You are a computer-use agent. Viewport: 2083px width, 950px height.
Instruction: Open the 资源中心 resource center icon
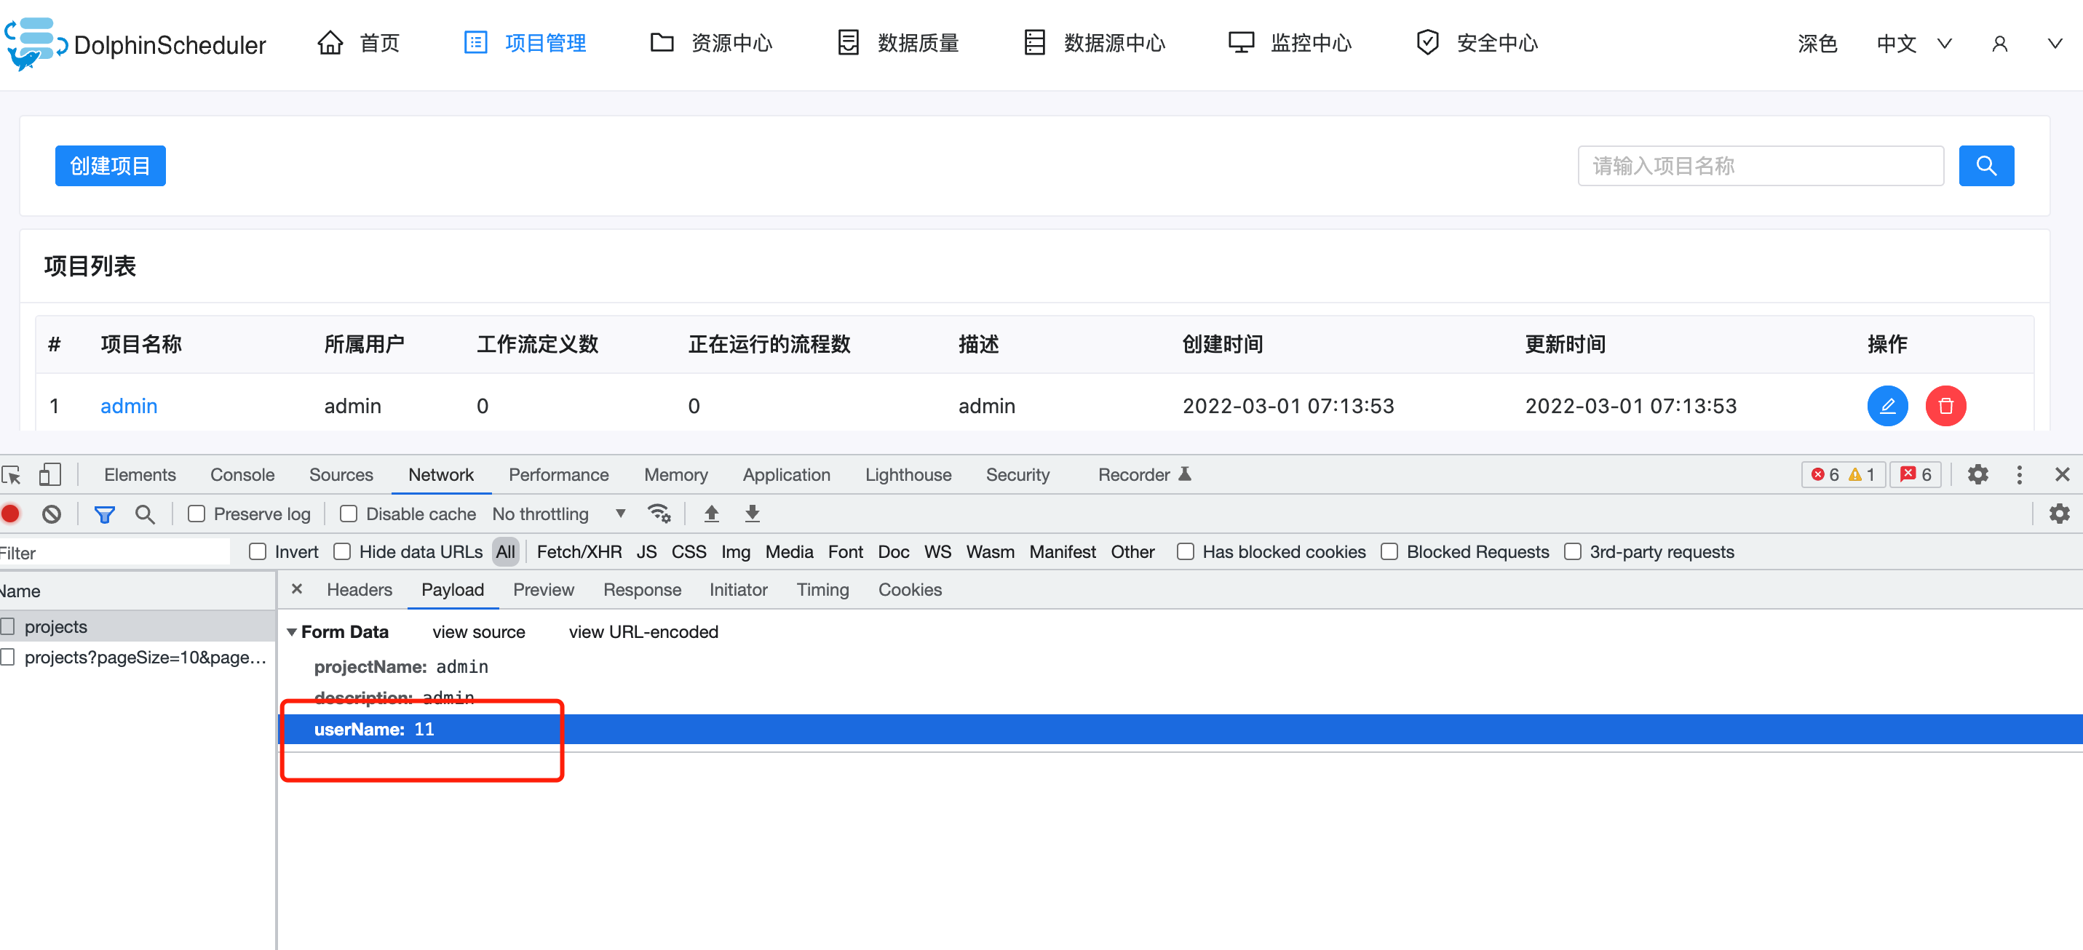662,42
